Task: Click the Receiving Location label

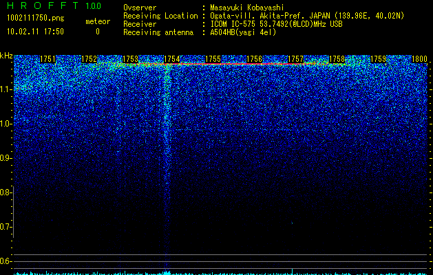Action: coord(160,16)
